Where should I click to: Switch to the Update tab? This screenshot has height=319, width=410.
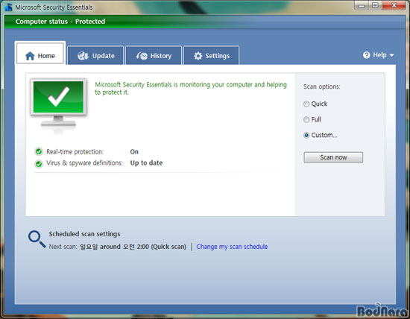[x=95, y=55]
